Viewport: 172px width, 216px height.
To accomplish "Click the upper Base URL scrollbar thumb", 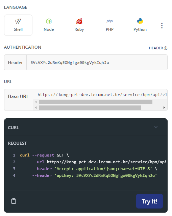I will [x=96, y=102].
